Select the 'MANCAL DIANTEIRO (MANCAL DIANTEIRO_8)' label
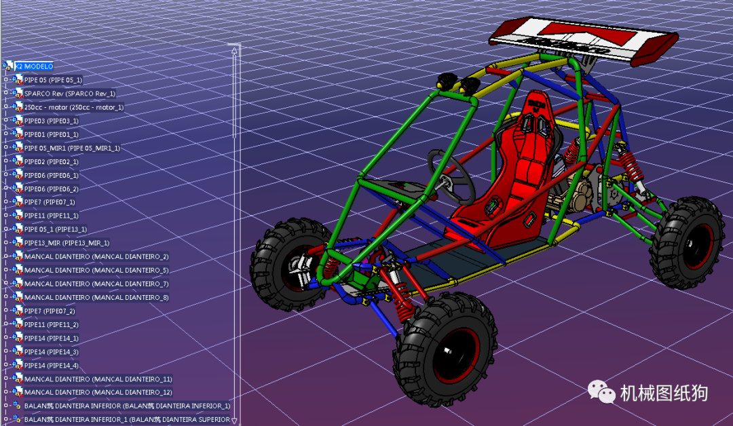The height and width of the screenshot is (426, 733). [96, 297]
